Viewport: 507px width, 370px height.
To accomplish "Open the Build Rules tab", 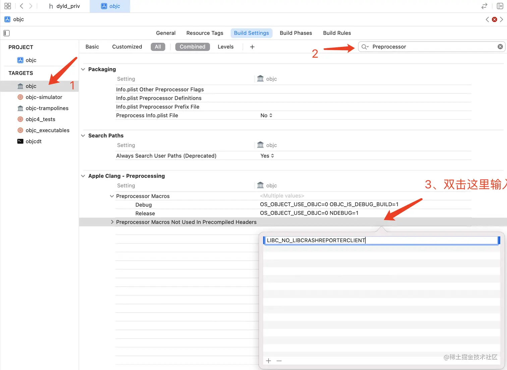I will 337,33.
